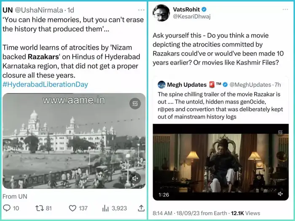Like the UN tweet with heart icon

click(x=72, y=208)
